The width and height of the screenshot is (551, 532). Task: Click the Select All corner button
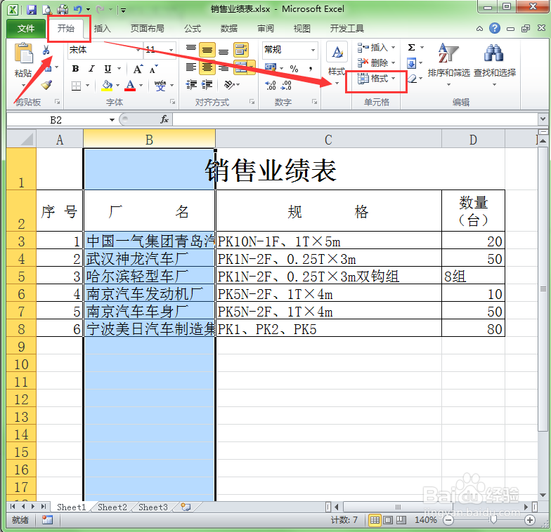[21, 139]
